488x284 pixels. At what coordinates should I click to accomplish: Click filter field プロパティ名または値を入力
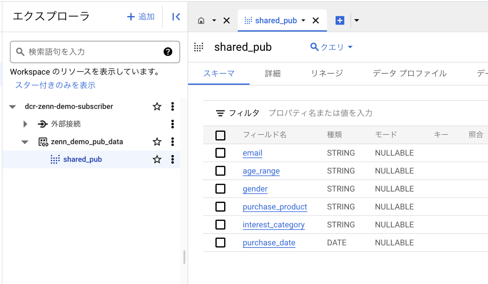(320, 113)
